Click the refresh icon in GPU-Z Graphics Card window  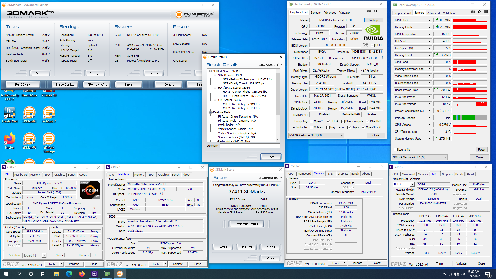point(376,11)
